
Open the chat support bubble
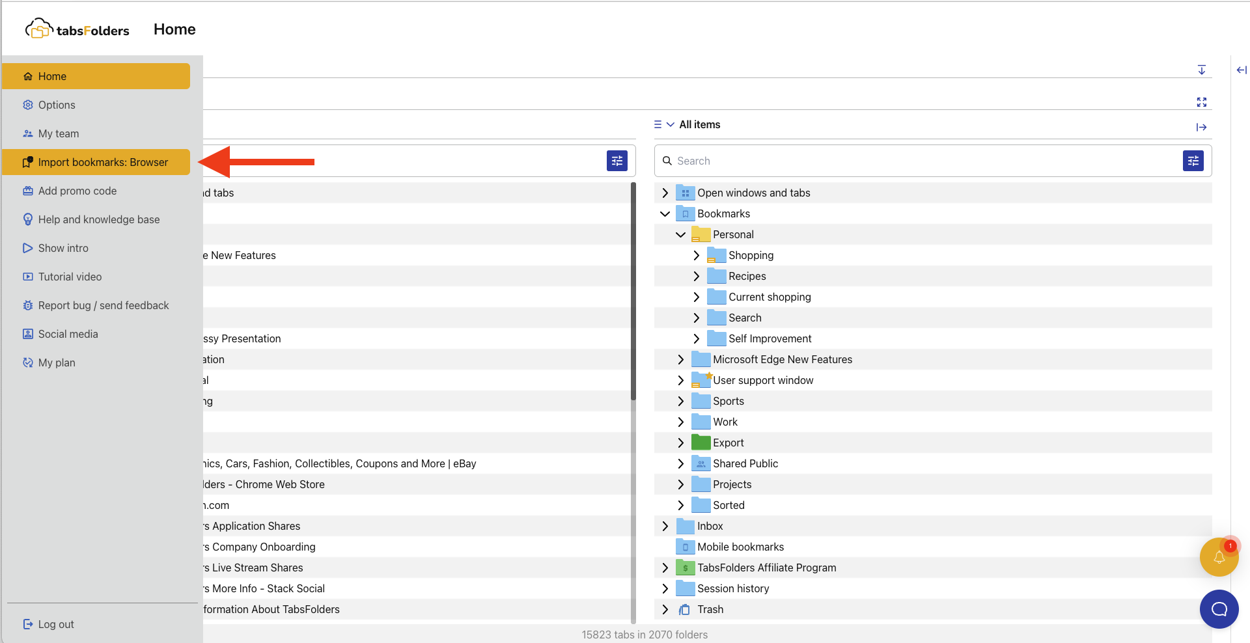point(1219,609)
